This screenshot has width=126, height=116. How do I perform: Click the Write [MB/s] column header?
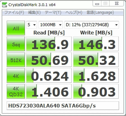96,33
